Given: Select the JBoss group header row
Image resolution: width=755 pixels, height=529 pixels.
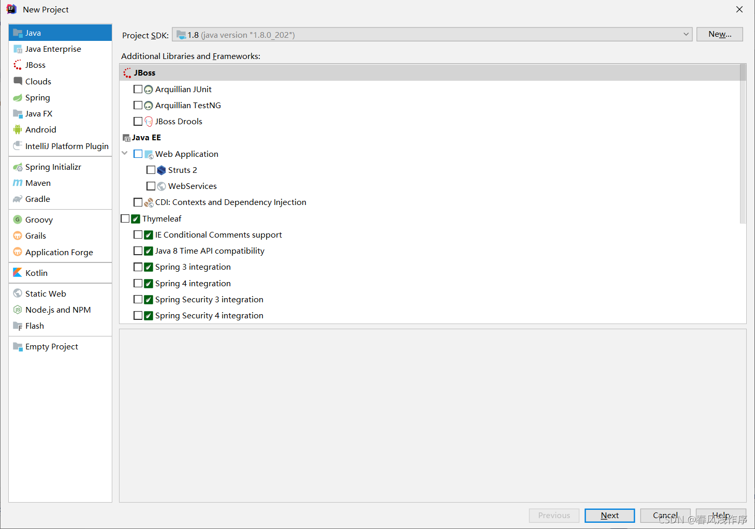Looking at the screenshot, I should click(x=430, y=73).
